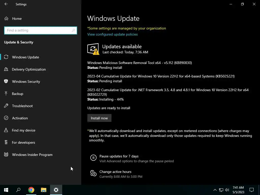Open View configured update policies link
The width and height of the screenshot is (260, 195).
coord(112,34)
